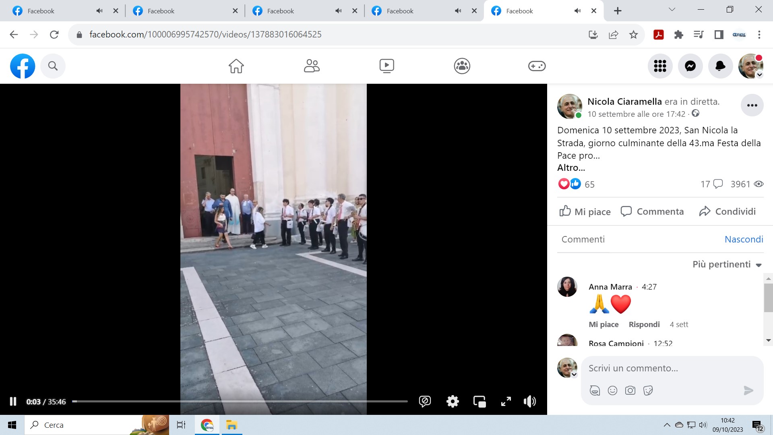This screenshot has width=773, height=435.
Task: Open the extensions puzzle icon
Action: [x=679, y=35]
